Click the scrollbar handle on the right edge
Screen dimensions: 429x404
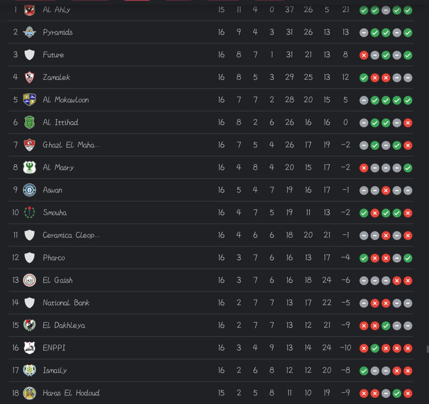(428, 349)
